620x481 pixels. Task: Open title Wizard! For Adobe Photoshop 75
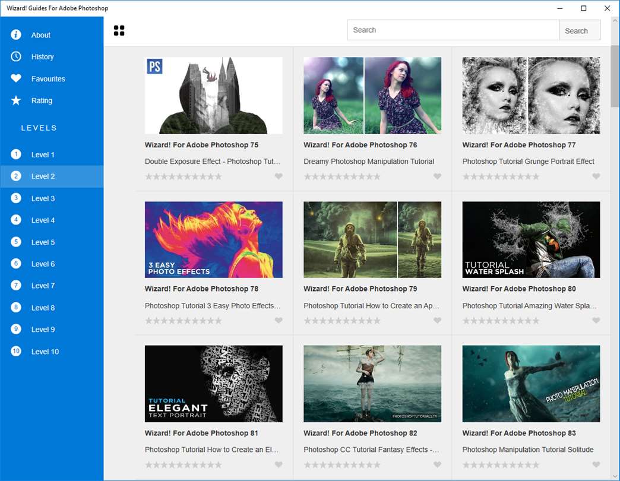point(202,145)
